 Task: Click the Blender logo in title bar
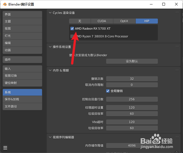pyautogui.click(x=5, y=4)
